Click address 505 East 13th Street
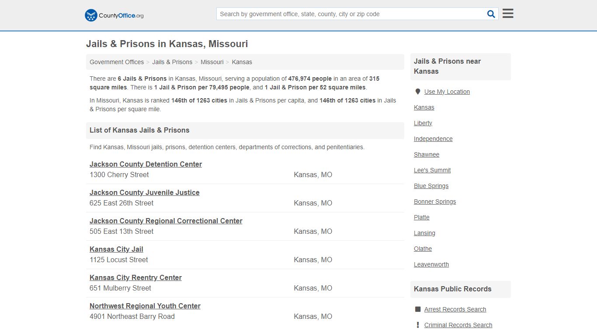The width and height of the screenshot is (597, 335). point(121,231)
